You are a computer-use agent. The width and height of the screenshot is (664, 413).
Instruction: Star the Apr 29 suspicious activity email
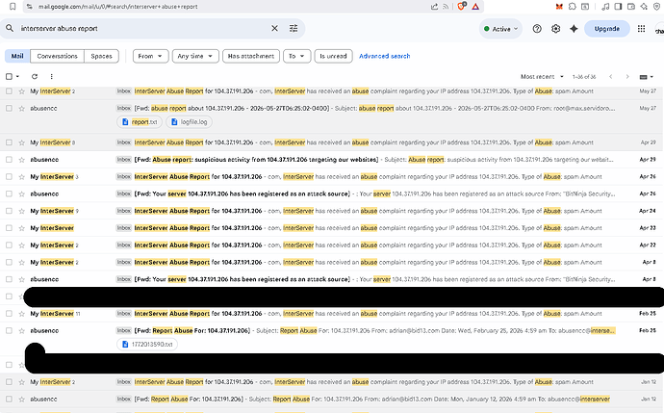(x=21, y=160)
